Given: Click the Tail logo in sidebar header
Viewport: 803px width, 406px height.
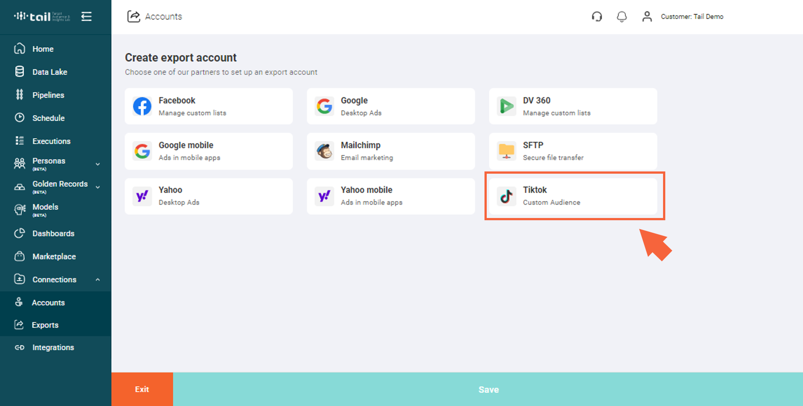Looking at the screenshot, I should [x=42, y=17].
